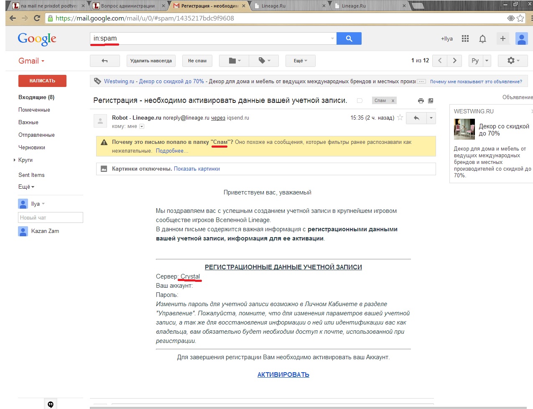Print the message with the printer icon
Image resolution: width=533 pixels, height=409 pixels.
421,100
